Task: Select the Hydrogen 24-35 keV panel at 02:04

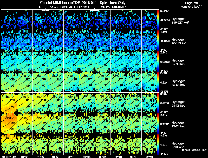Action: 87,103
